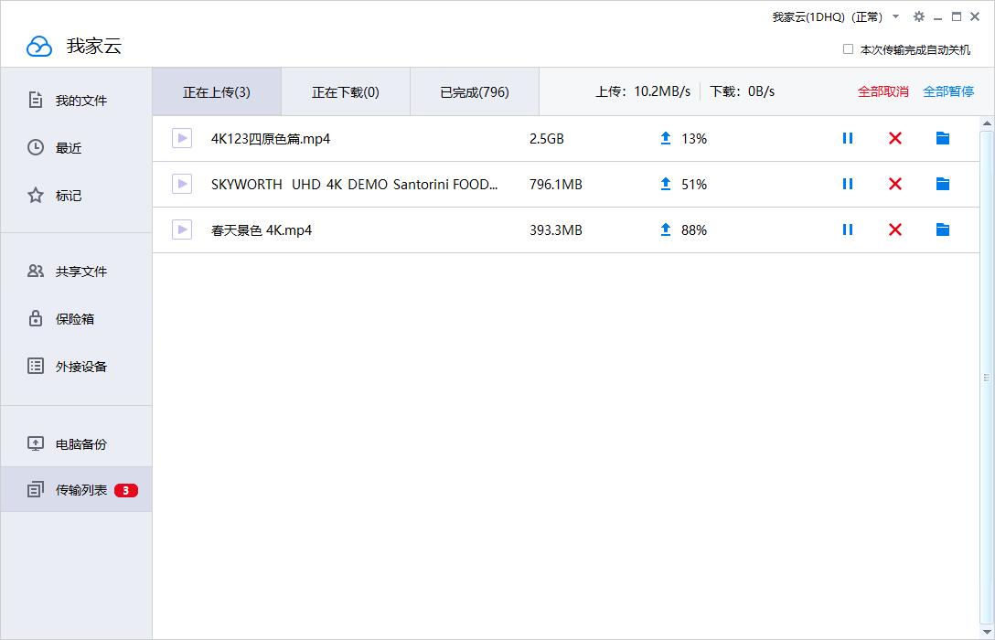Click the settings gear icon
This screenshot has height=640, width=995.
pyautogui.click(x=918, y=16)
